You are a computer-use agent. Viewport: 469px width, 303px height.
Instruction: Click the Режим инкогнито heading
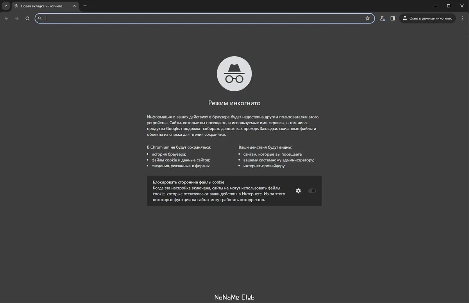234,103
